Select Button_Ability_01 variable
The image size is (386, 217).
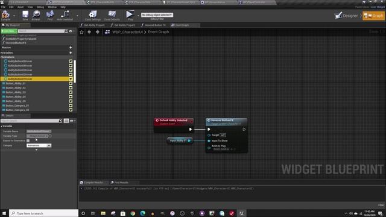coord(16,83)
